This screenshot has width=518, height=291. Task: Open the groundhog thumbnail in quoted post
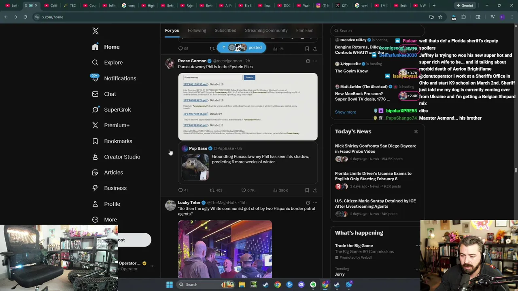point(195,167)
